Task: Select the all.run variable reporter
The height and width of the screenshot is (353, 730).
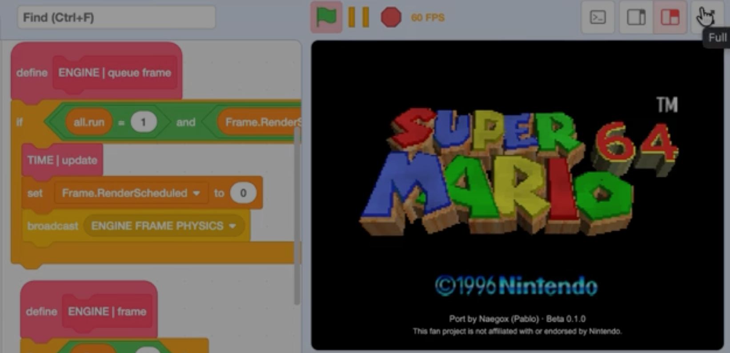Action: coord(89,122)
